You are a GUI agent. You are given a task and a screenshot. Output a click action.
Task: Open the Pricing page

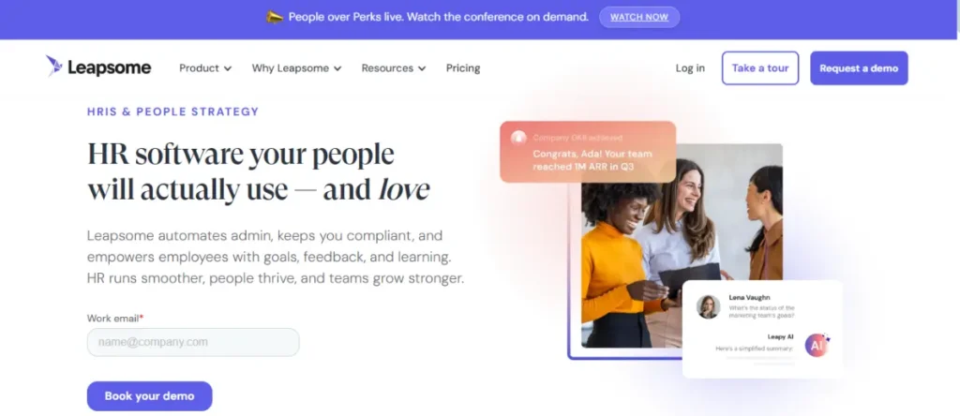pos(463,67)
